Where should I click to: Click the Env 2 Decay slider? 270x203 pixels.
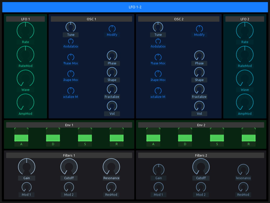(185, 135)
